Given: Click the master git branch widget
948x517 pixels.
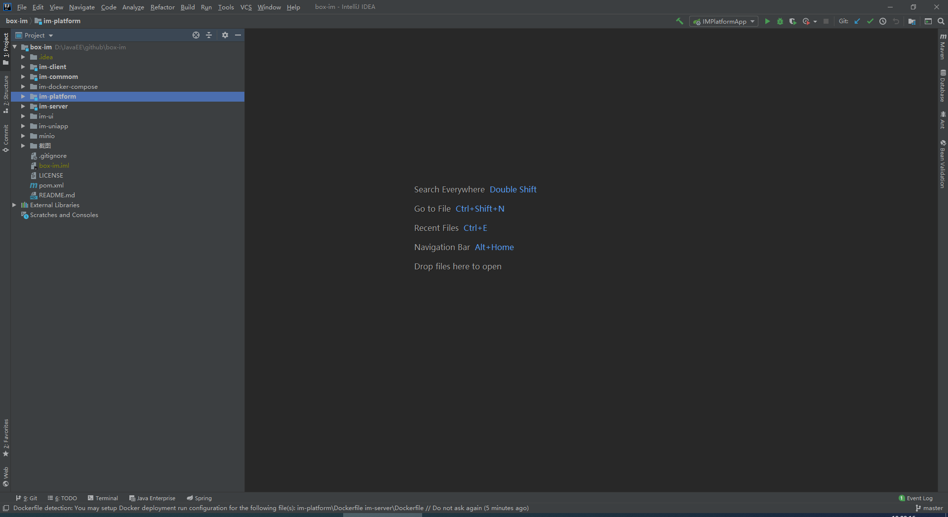Looking at the screenshot, I should coord(929,508).
